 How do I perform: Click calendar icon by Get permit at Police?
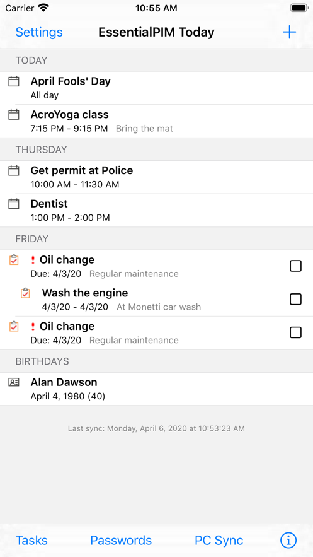pyautogui.click(x=13, y=171)
